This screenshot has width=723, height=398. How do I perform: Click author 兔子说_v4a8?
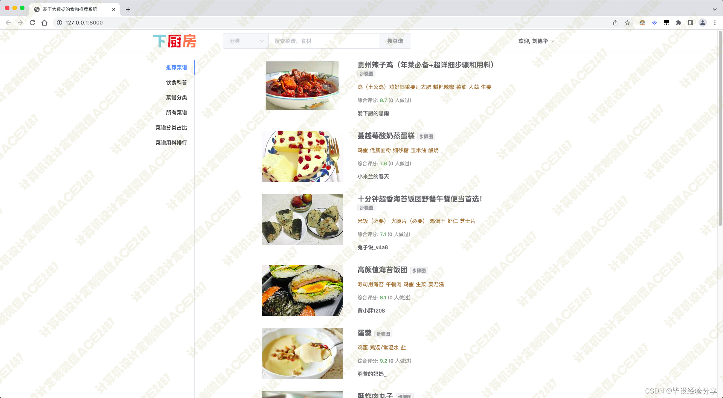pyautogui.click(x=372, y=247)
